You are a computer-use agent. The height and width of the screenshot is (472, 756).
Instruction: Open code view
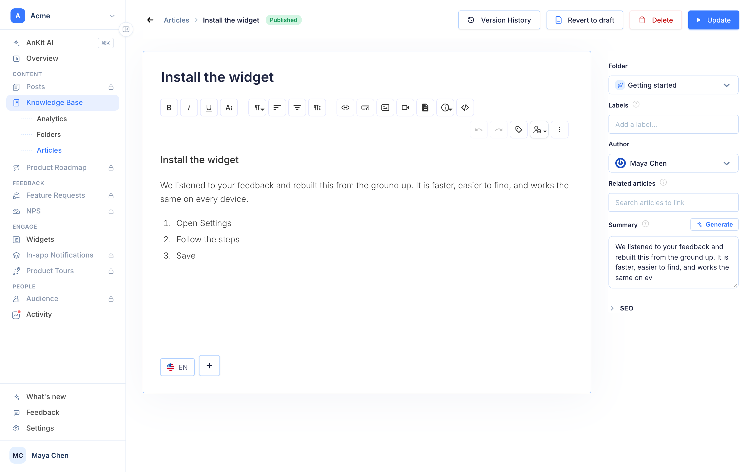(x=465, y=108)
